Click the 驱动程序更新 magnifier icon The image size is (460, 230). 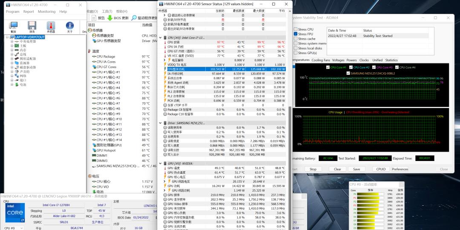pos(134,18)
